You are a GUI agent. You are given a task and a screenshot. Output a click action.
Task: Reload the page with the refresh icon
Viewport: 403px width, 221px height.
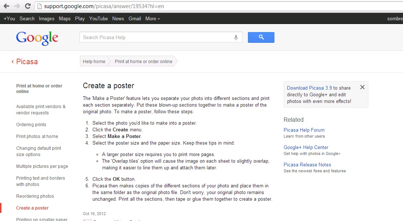point(28,6)
